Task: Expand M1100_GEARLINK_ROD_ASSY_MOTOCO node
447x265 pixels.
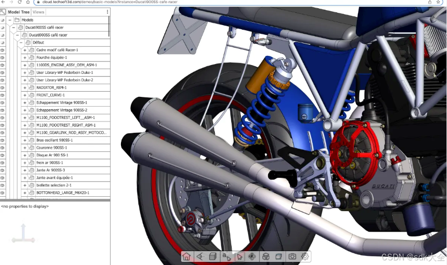Action: click(25, 133)
